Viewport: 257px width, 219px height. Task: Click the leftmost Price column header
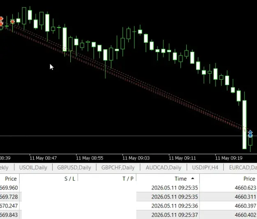(x=11, y=179)
